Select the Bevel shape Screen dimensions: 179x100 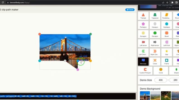(x=167, y=34)
